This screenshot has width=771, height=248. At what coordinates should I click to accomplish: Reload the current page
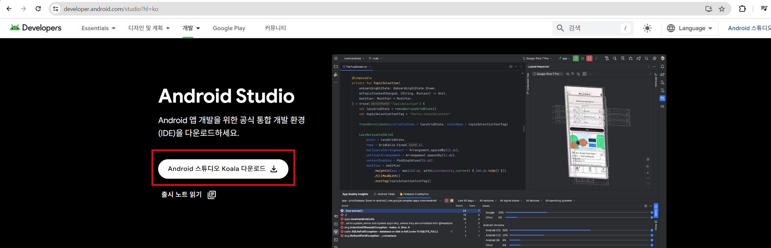(x=38, y=9)
